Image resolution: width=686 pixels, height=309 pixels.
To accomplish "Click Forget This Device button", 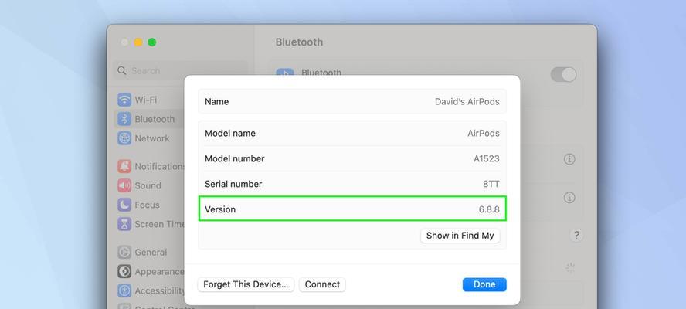I will coord(246,284).
